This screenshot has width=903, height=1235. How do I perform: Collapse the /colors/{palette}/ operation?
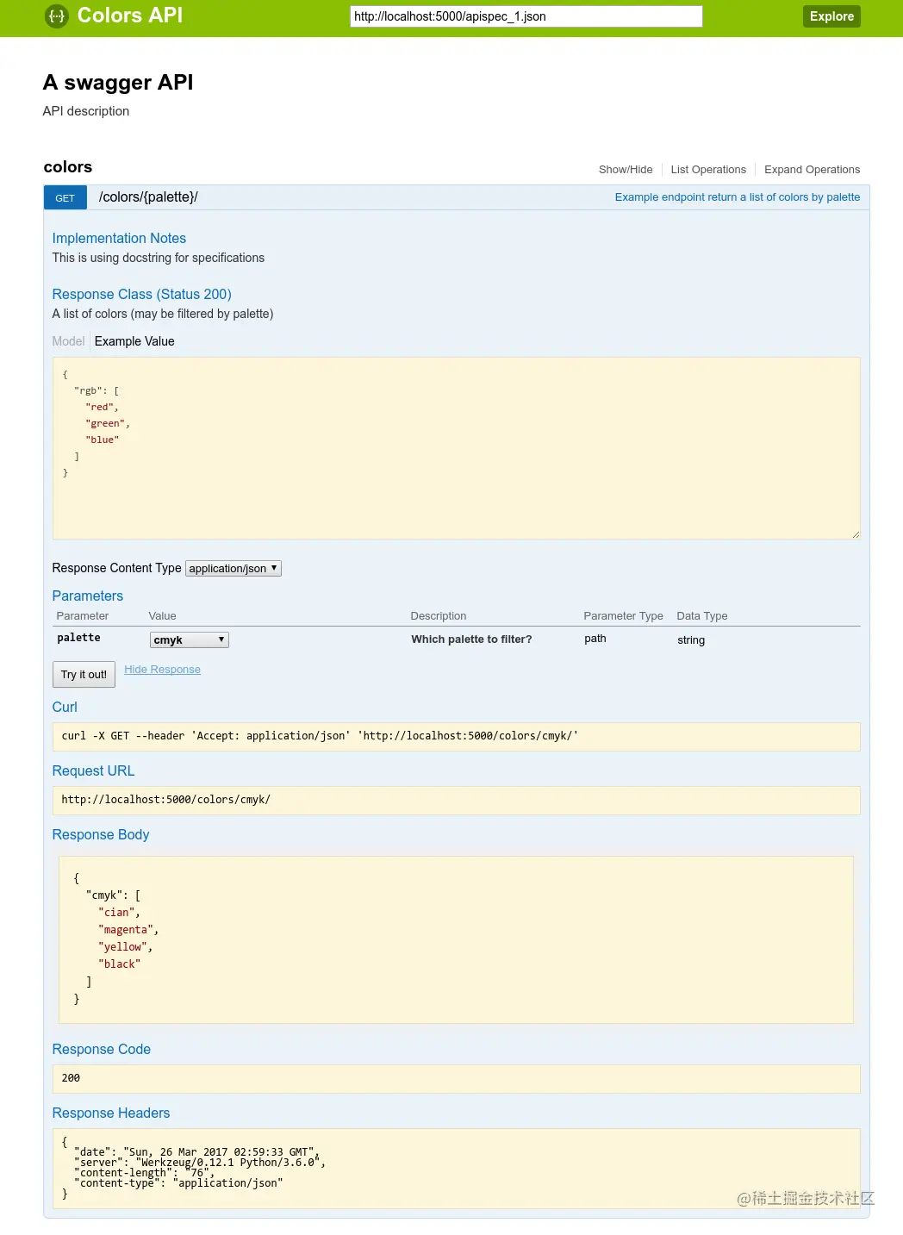click(146, 197)
